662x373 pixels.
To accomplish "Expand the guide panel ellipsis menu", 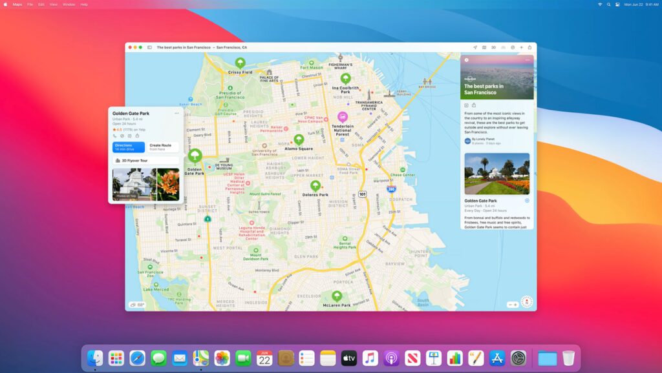I will pos(528,60).
